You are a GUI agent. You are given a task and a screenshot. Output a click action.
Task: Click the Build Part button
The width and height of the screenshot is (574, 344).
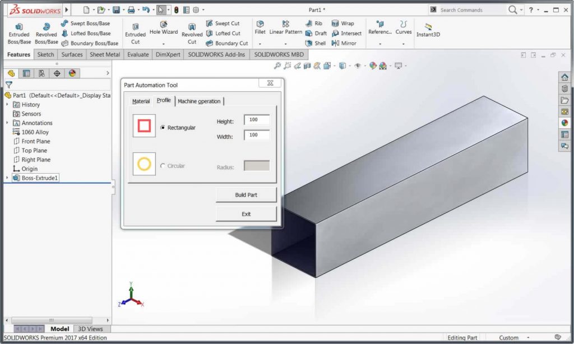pos(246,194)
